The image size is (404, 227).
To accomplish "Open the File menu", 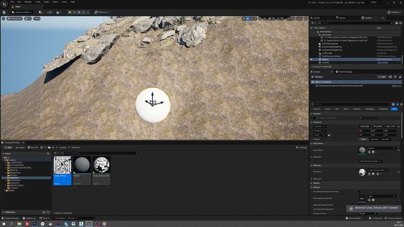I will point(12,2).
